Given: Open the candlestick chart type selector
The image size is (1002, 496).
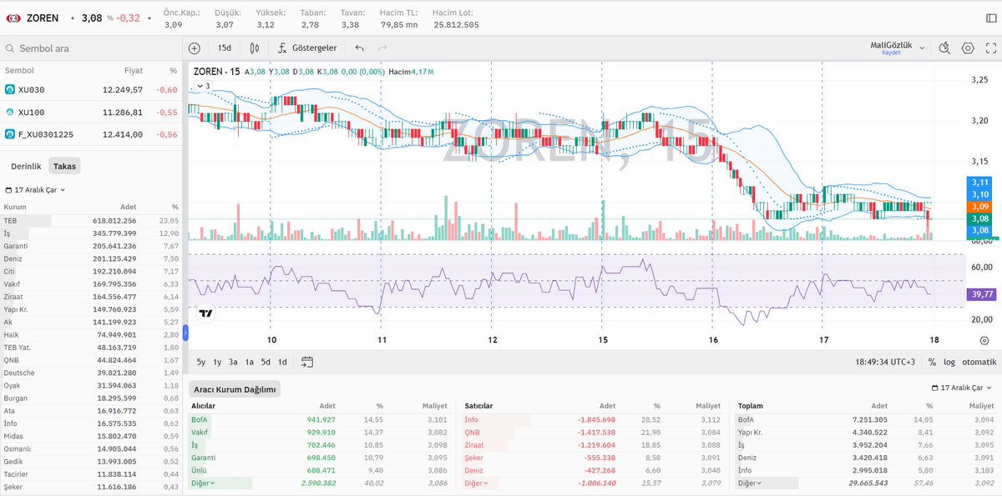Looking at the screenshot, I should [x=255, y=48].
